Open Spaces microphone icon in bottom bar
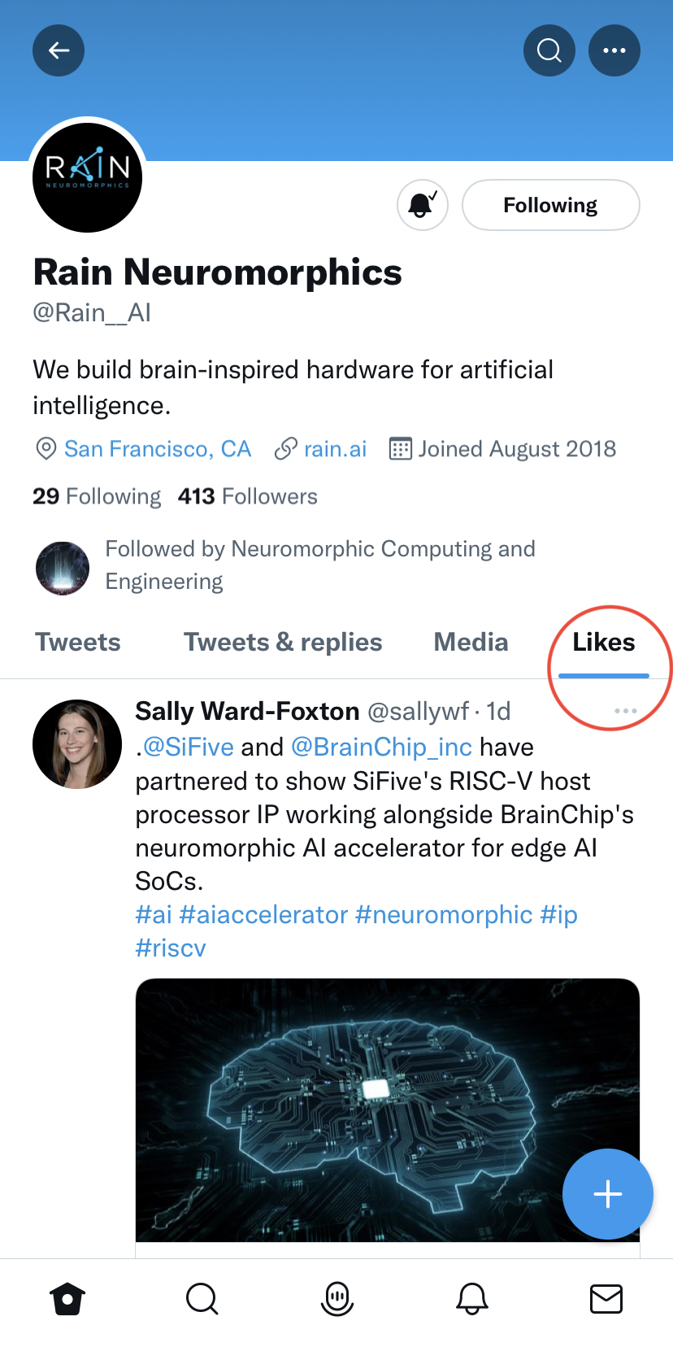673x1360 pixels. pyautogui.click(x=337, y=1299)
